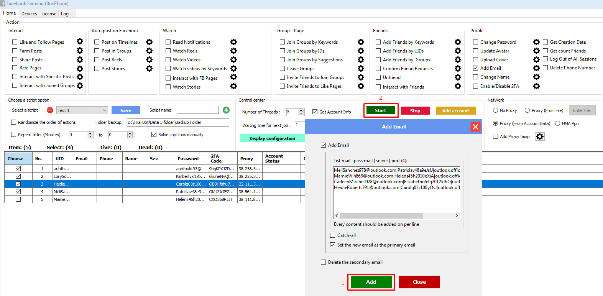Delete selected script with red minus icon

[x=50, y=110]
